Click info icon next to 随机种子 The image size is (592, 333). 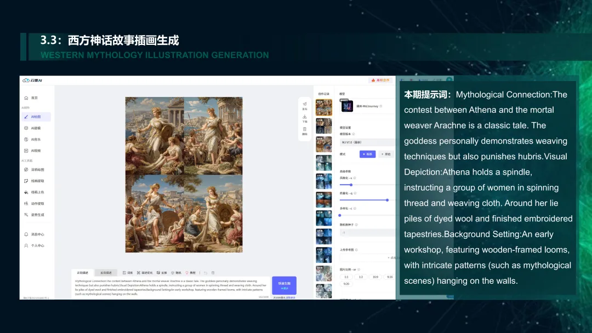click(x=356, y=225)
